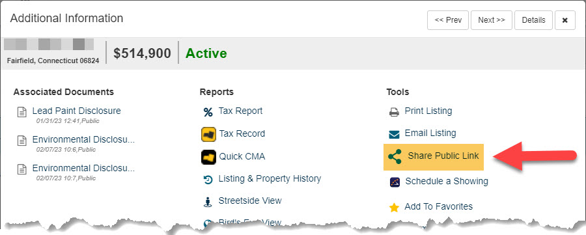Click document icon beside 02/07/23 10:7 Environmental Disclosure
586x235 pixels.
pyautogui.click(x=22, y=169)
